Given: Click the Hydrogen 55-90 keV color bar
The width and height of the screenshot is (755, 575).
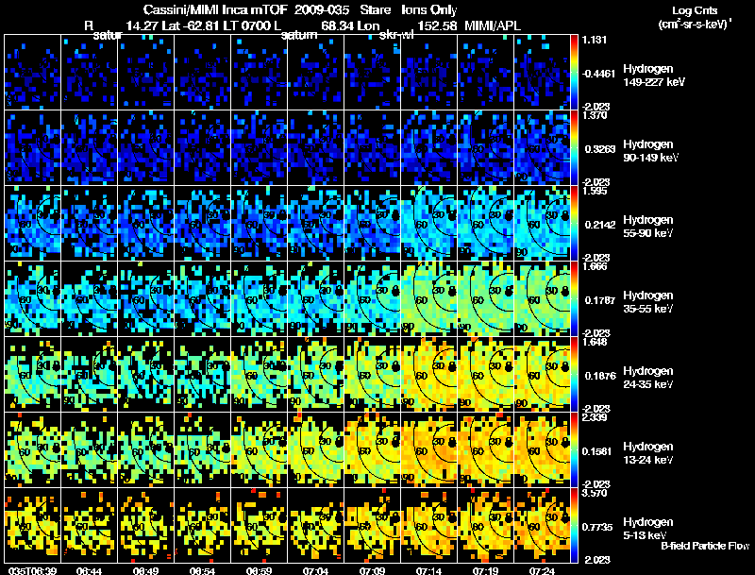Looking at the screenshot, I should tap(574, 224).
